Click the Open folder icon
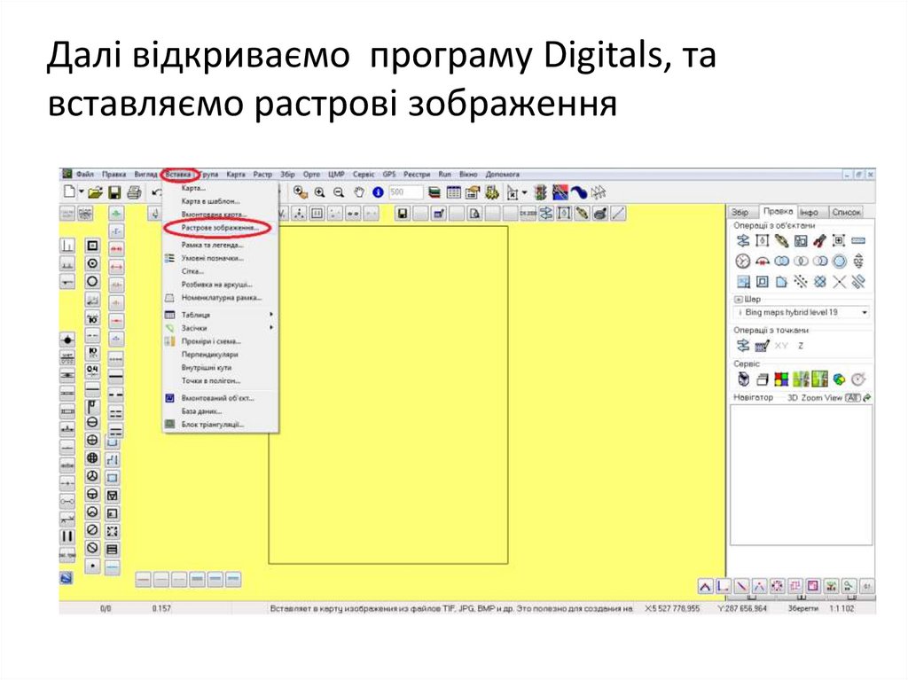The width and height of the screenshot is (908, 680). tap(96, 192)
